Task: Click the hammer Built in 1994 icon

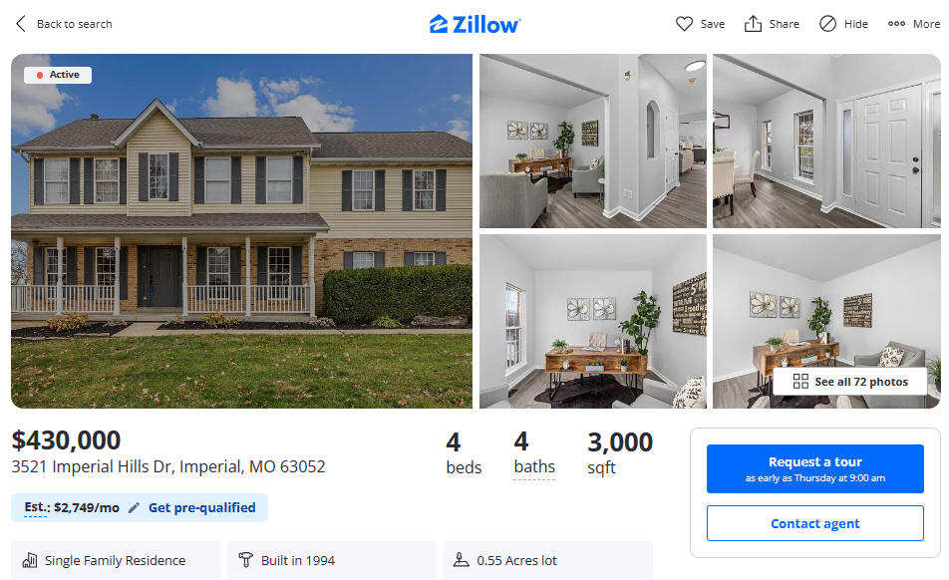Action: [x=245, y=560]
